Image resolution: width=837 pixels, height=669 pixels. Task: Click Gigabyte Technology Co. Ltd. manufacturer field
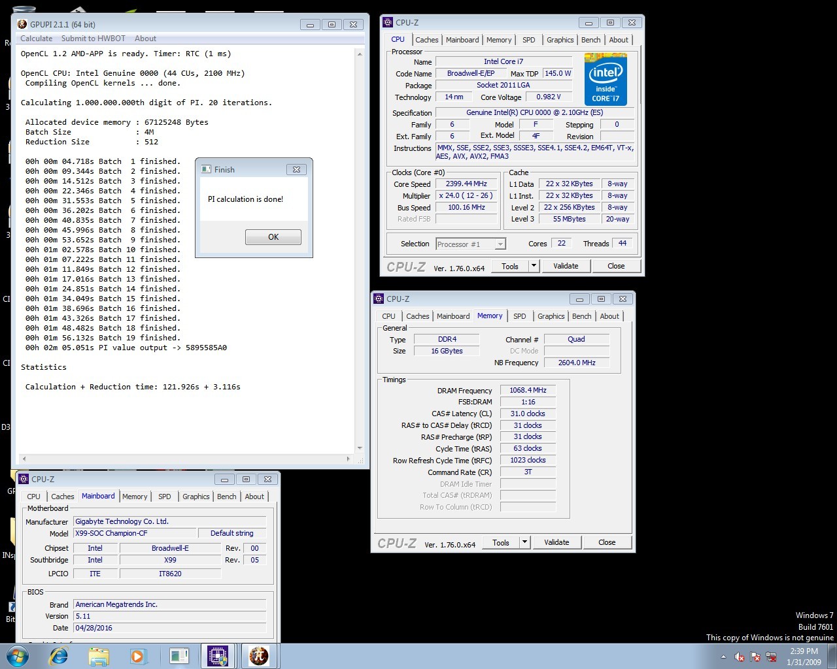[x=170, y=521]
